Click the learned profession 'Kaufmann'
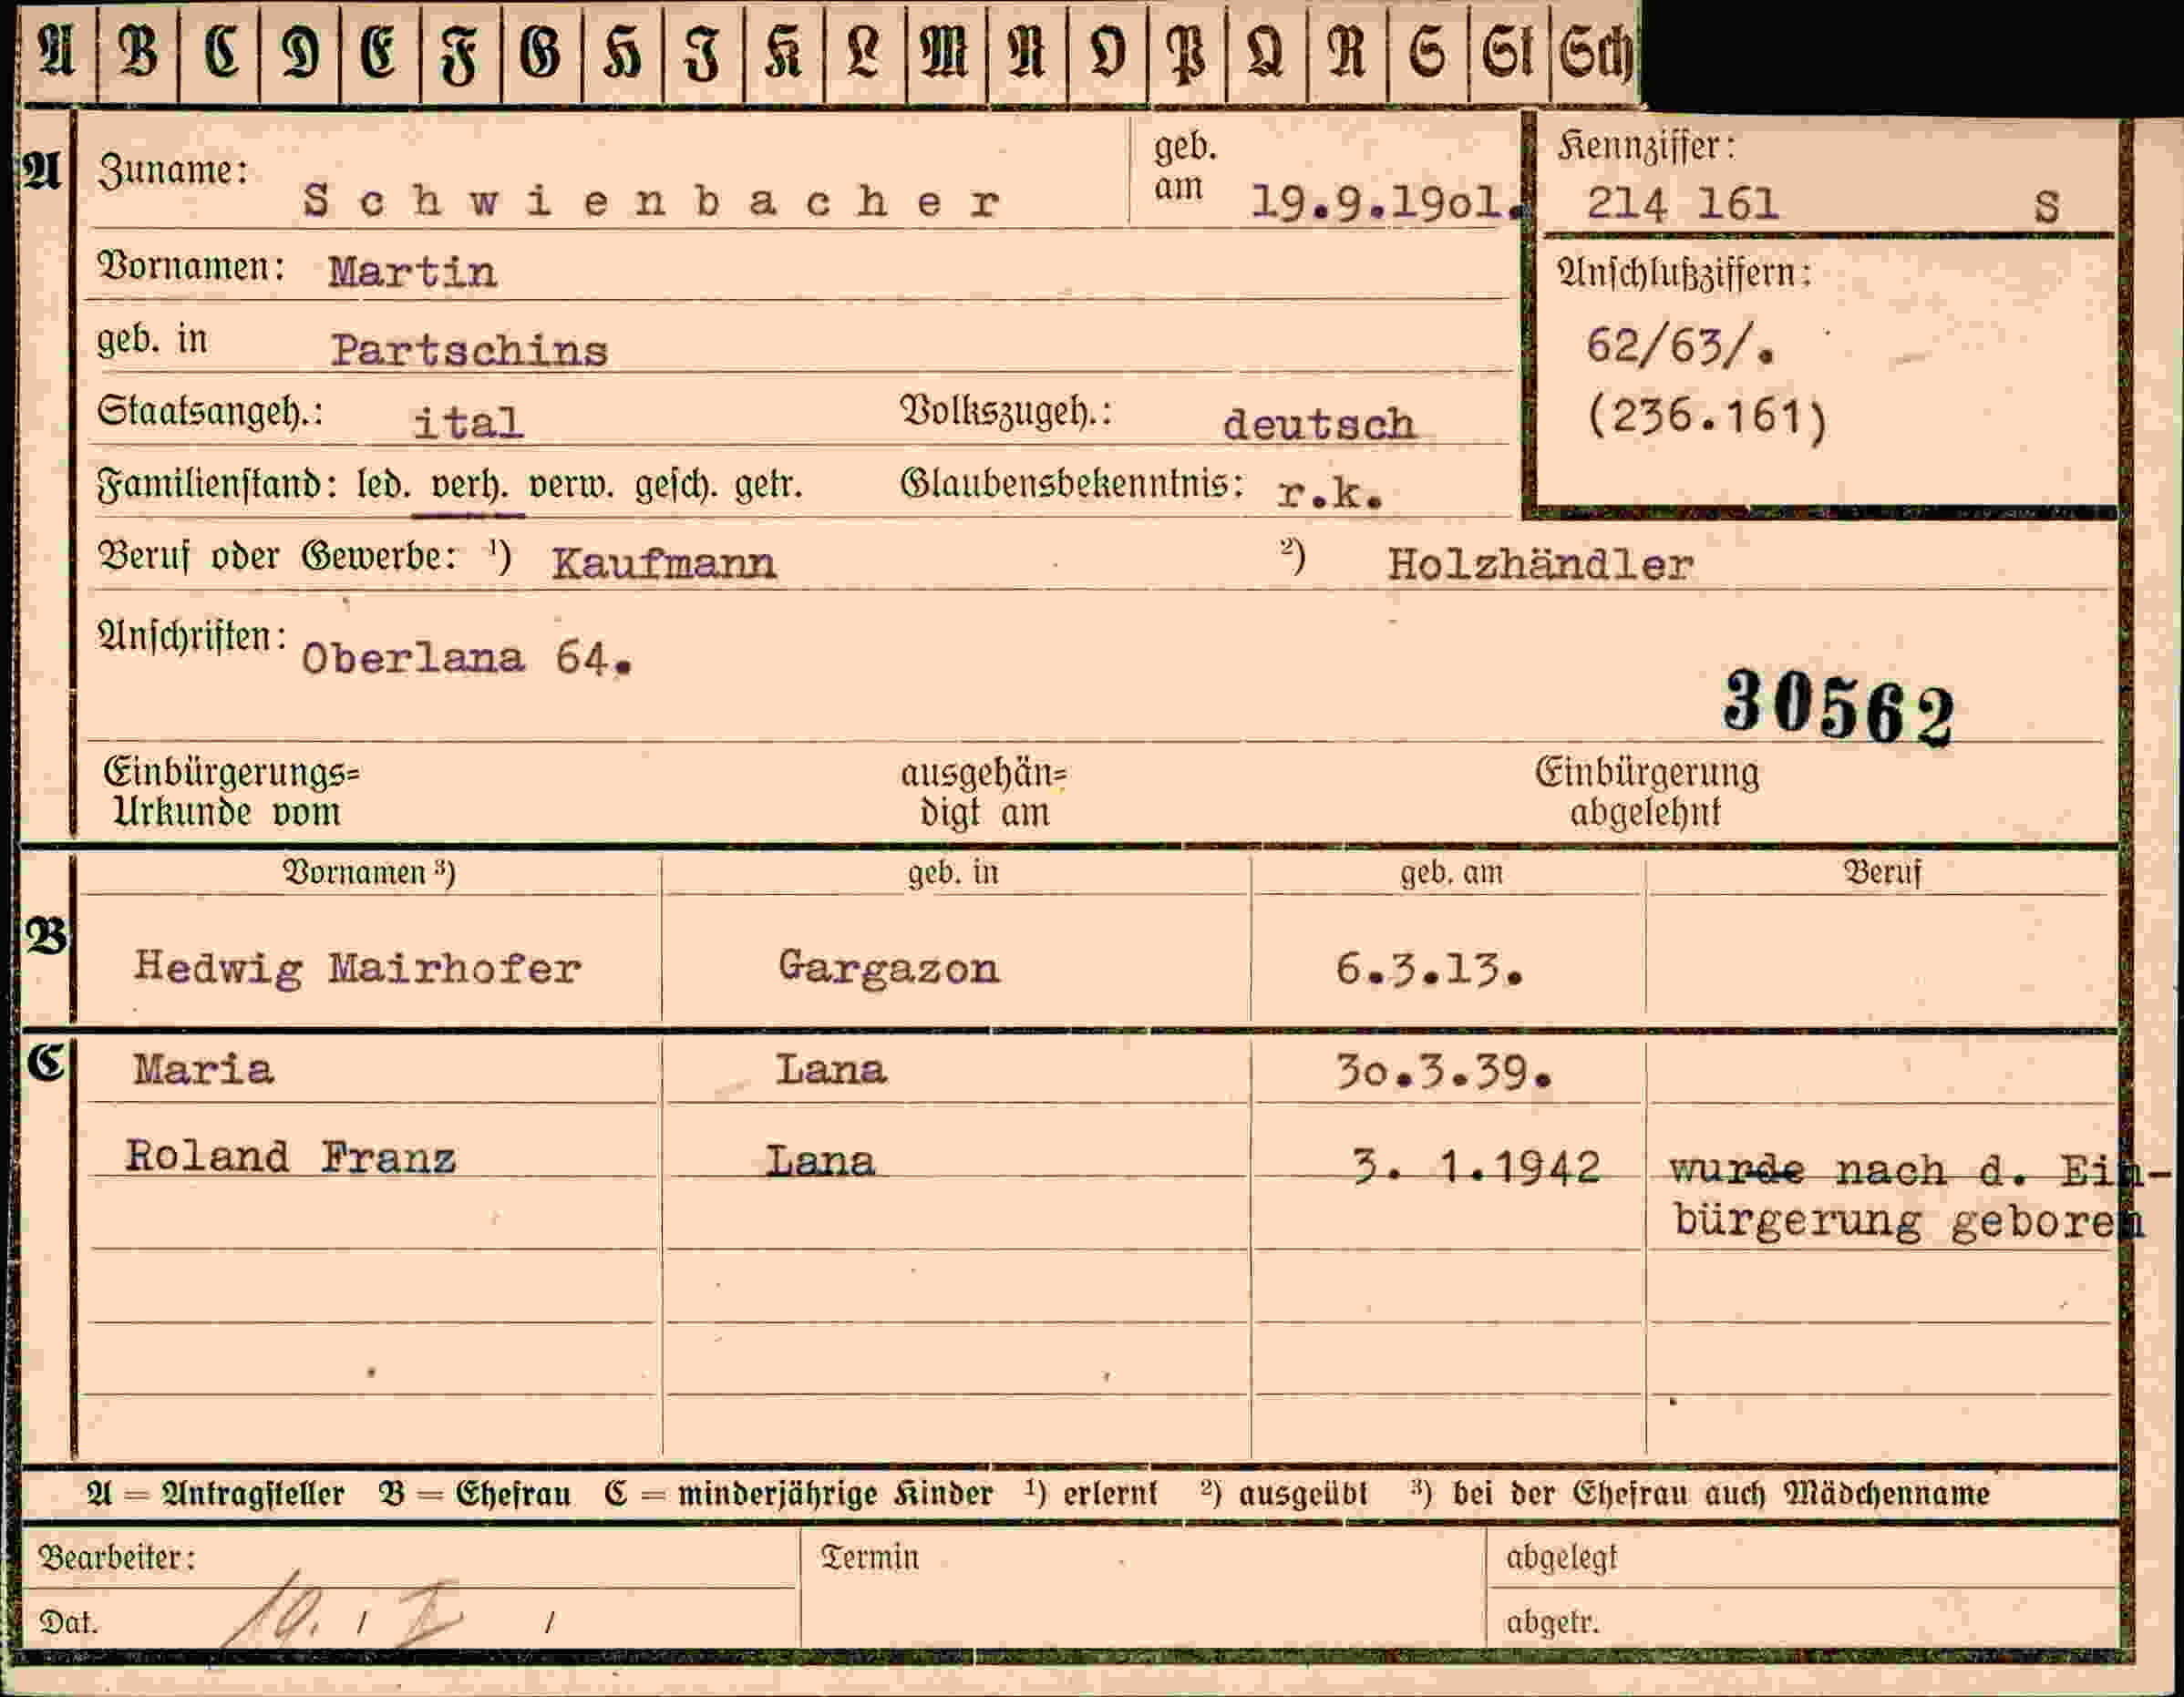 click(x=664, y=564)
